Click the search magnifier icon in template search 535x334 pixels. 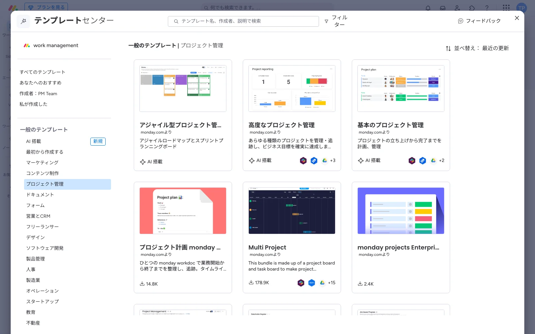coord(176,21)
